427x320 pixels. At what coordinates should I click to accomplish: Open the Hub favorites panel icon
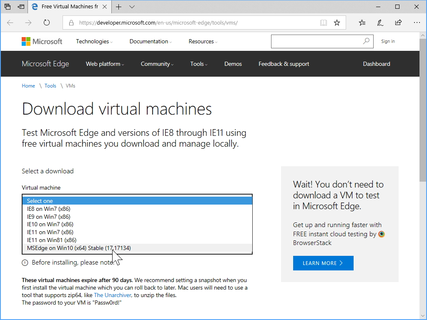point(362,22)
